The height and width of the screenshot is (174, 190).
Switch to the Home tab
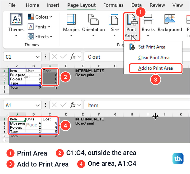[x=32, y=5]
